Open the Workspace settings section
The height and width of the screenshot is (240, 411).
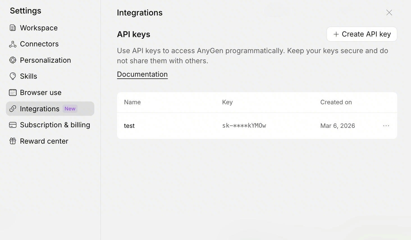tap(50, 28)
